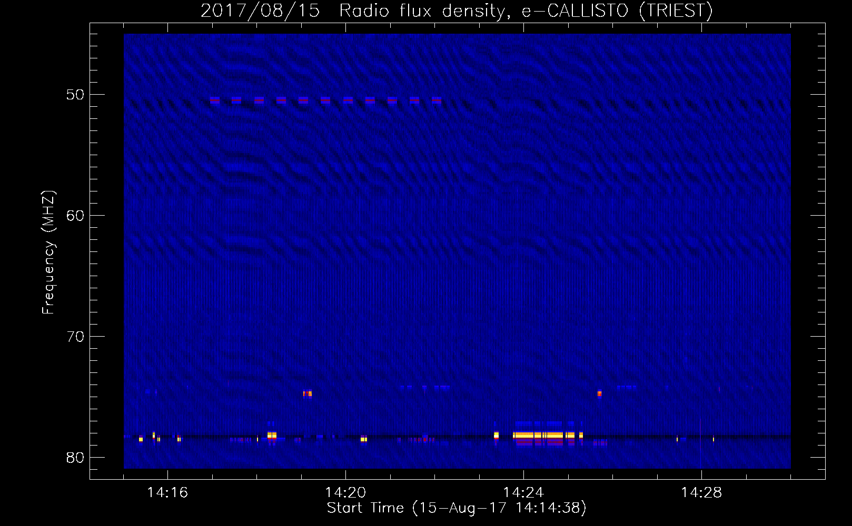Click the 14:16 time tick label

167,493
